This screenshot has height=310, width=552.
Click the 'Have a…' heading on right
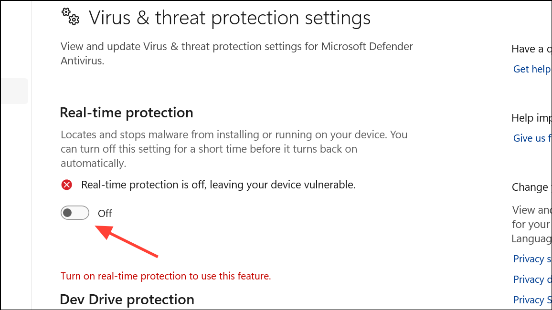pyautogui.click(x=531, y=49)
